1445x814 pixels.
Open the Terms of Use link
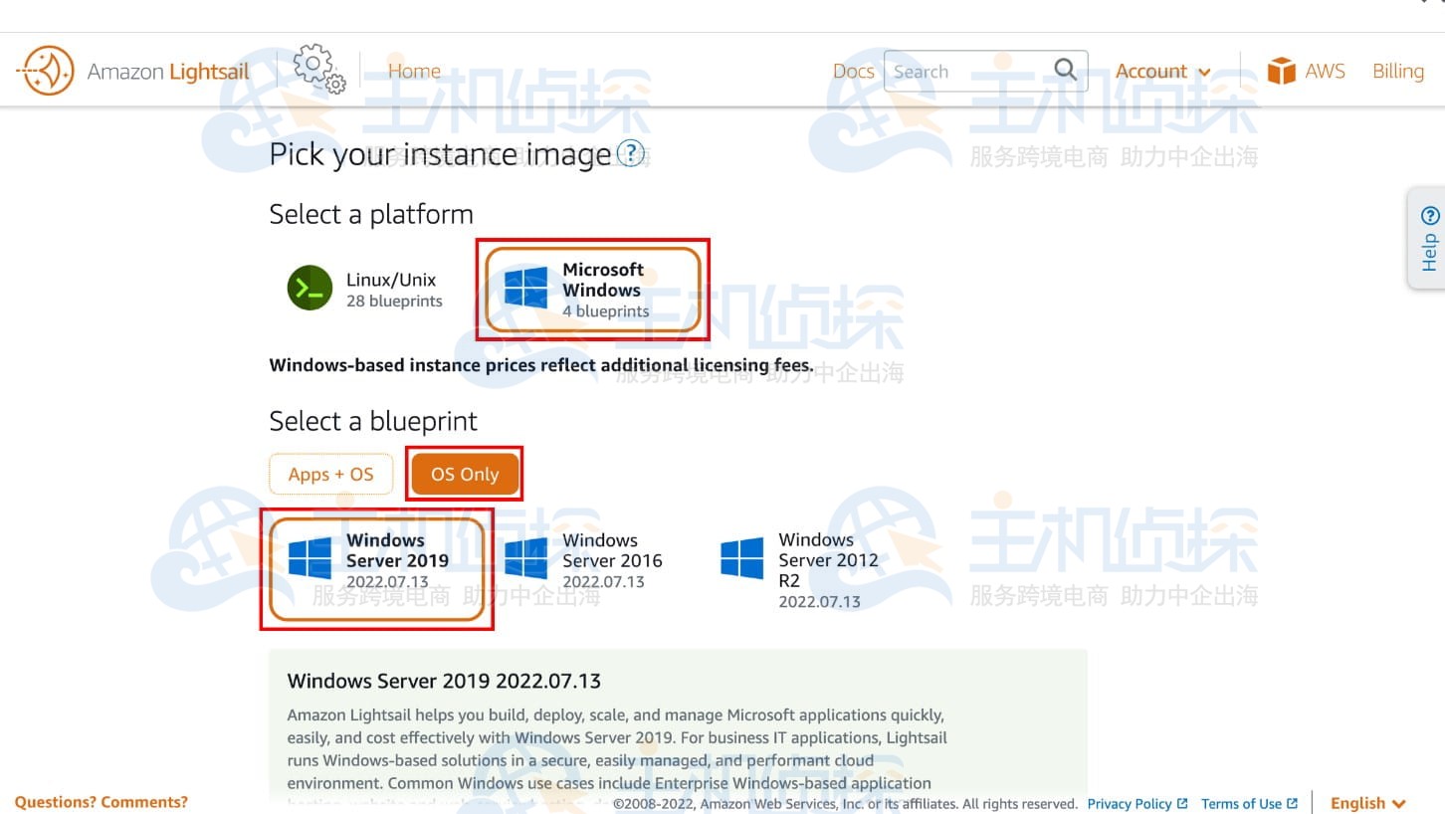pyautogui.click(x=1241, y=803)
